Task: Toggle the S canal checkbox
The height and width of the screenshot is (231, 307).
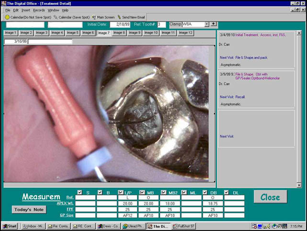Action: tap(80, 193)
